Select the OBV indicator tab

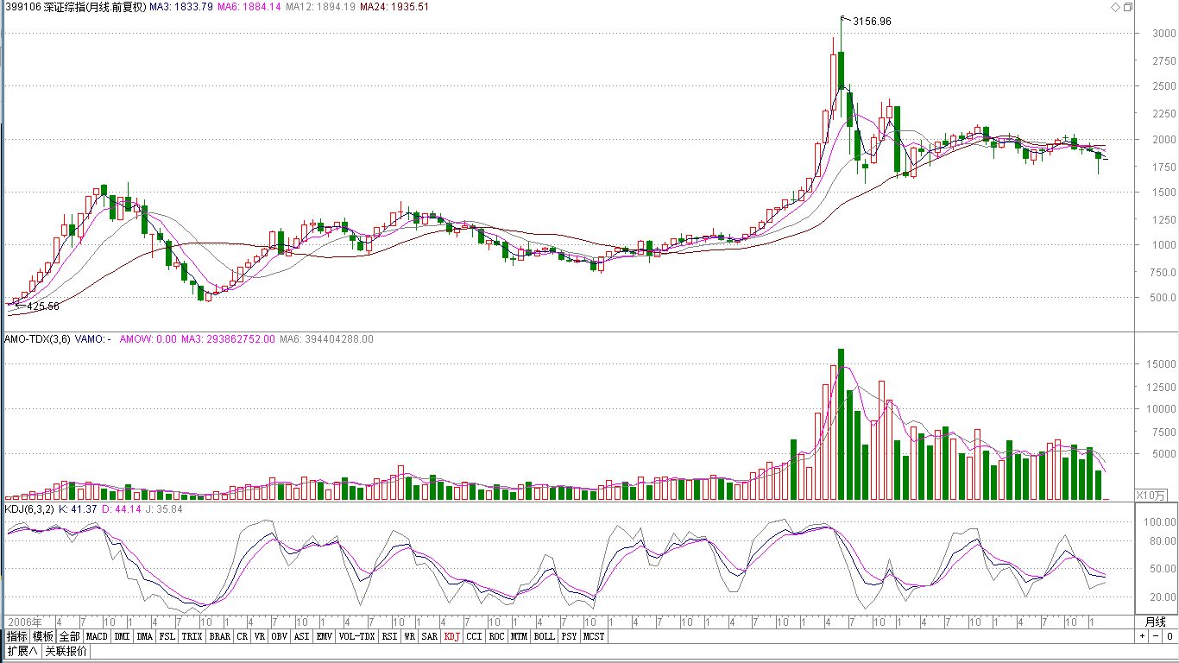[x=280, y=636]
